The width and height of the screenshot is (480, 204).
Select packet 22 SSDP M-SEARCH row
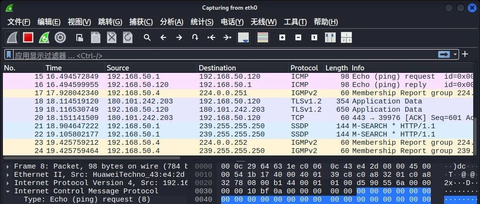coord(238,134)
